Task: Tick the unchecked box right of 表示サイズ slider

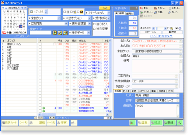Action: point(168,28)
